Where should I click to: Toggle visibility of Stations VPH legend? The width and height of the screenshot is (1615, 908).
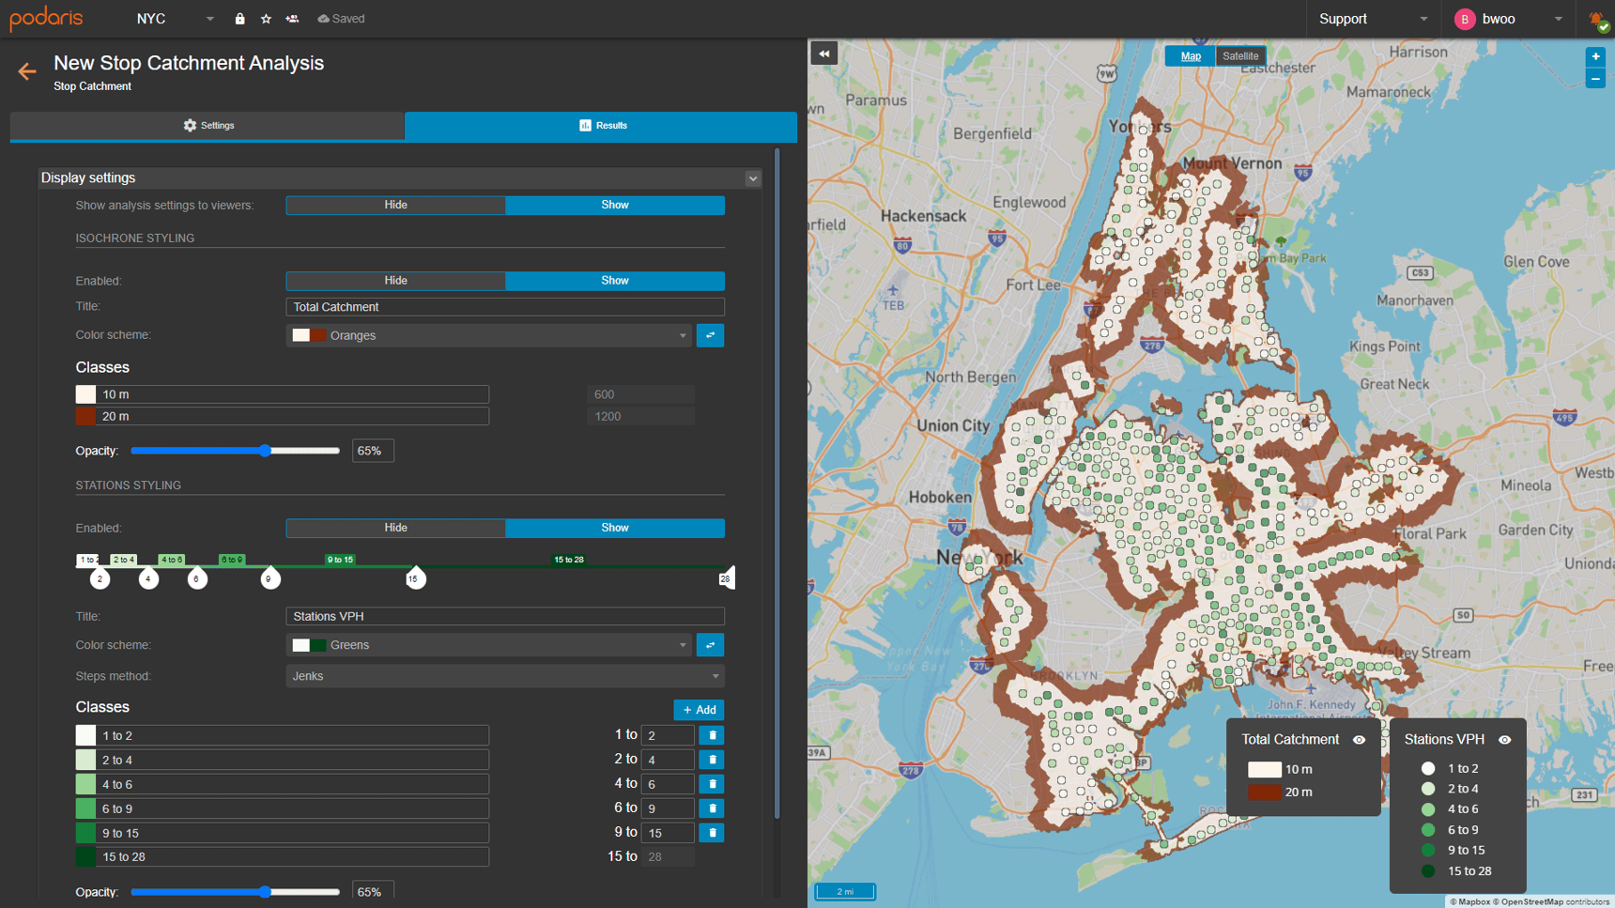pyautogui.click(x=1505, y=740)
